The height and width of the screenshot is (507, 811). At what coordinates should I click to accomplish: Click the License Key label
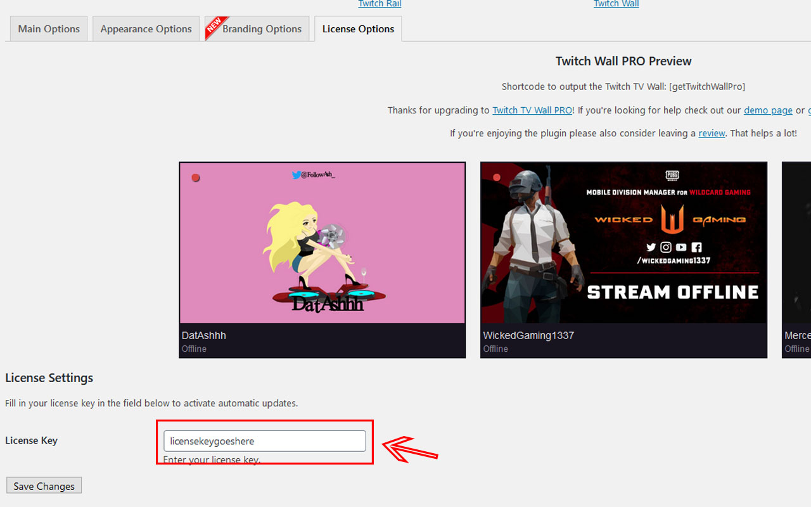[31, 440]
